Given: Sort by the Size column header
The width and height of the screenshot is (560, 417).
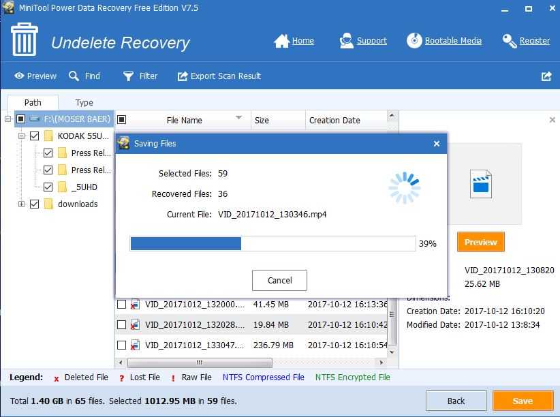Looking at the screenshot, I should click(x=278, y=121).
